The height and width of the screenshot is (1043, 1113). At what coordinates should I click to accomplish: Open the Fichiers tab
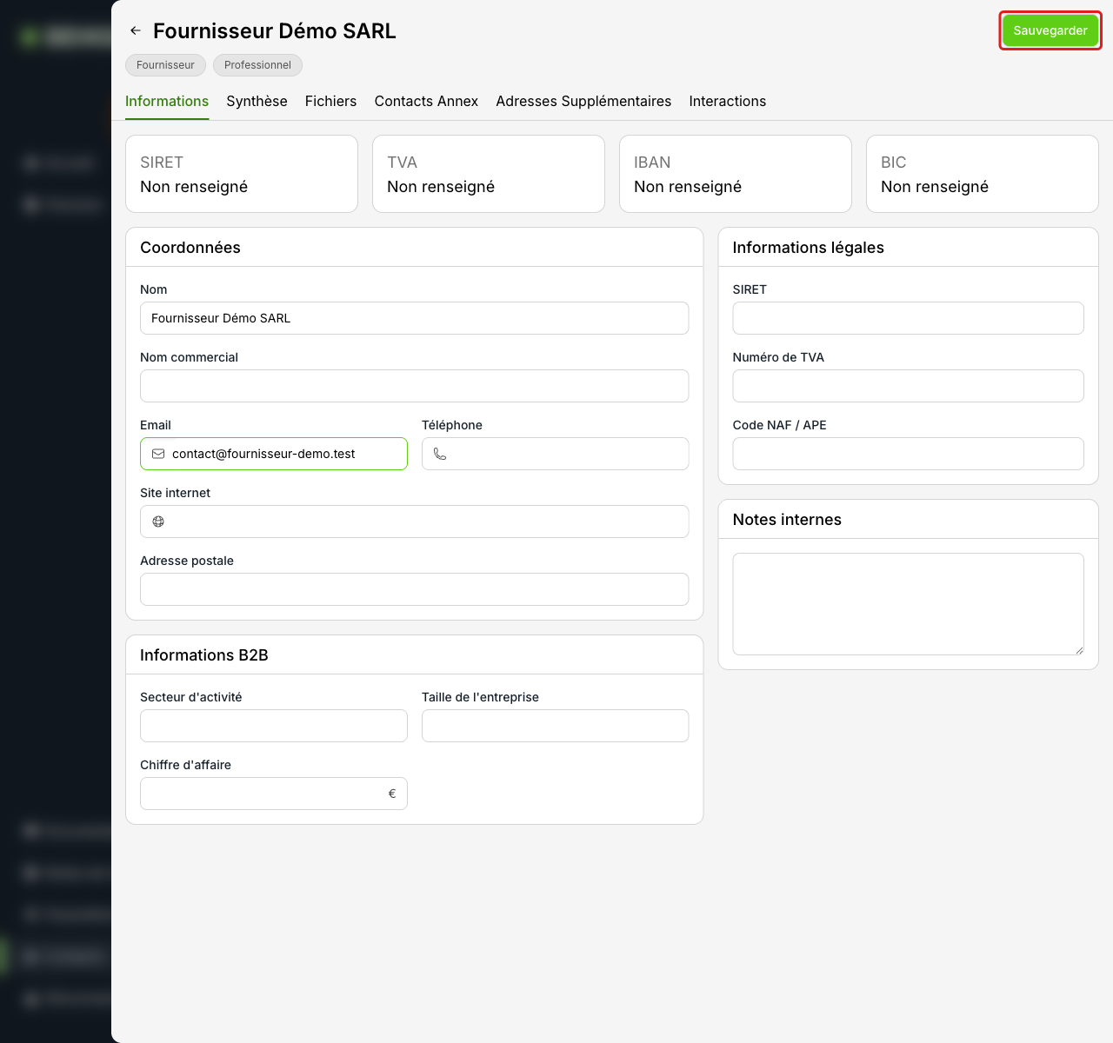(x=330, y=102)
